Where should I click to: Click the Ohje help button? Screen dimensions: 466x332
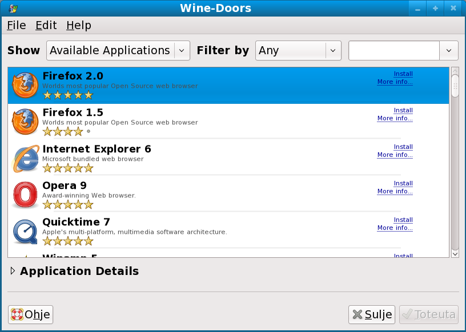(31, 314)
